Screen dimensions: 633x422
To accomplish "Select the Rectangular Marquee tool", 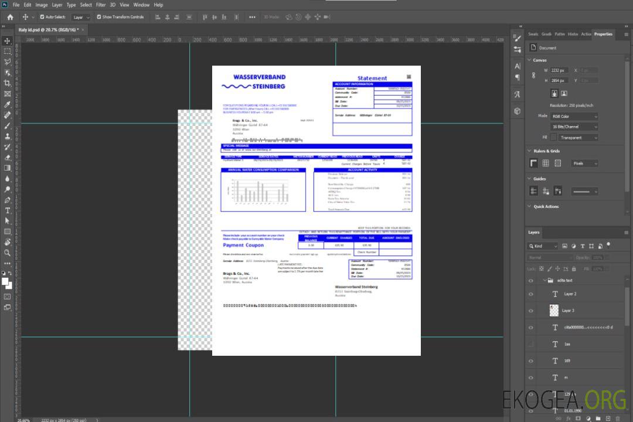I will (8, 52).
